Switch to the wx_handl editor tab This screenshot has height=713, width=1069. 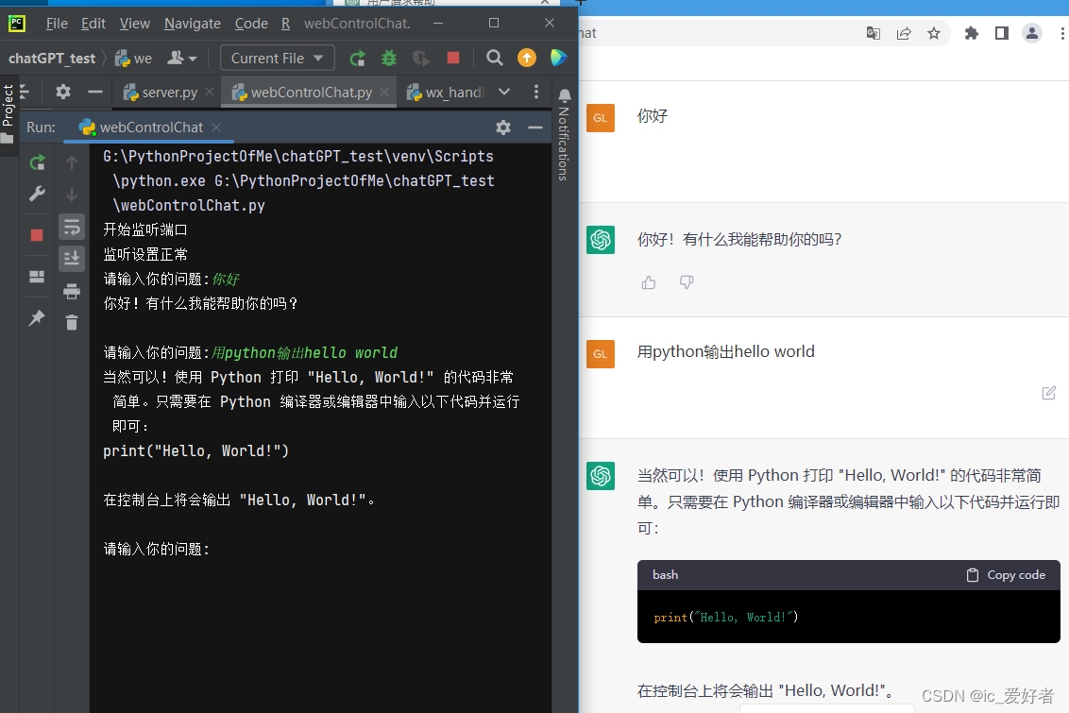coord(446,92)
